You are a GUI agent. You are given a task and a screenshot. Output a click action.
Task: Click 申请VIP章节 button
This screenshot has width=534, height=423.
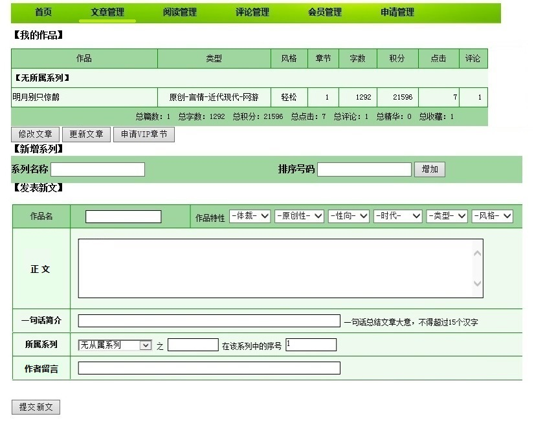click(x=144, y=135)
